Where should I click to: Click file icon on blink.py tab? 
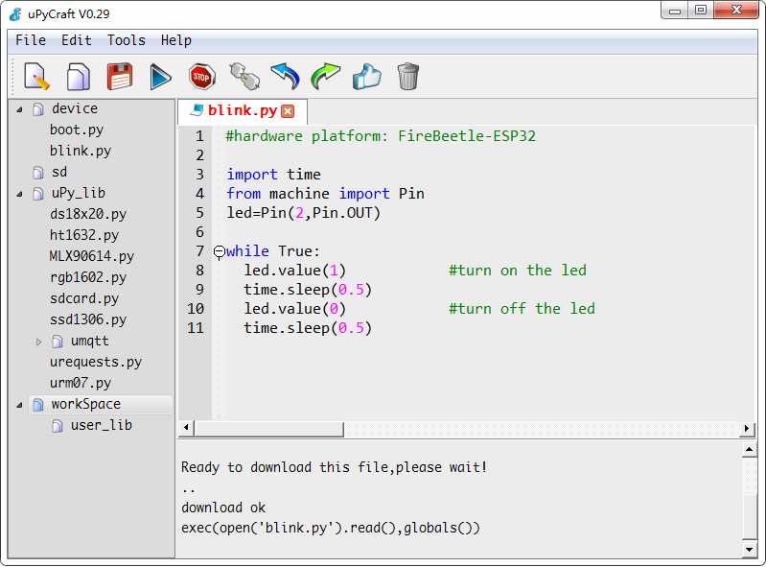197,110
